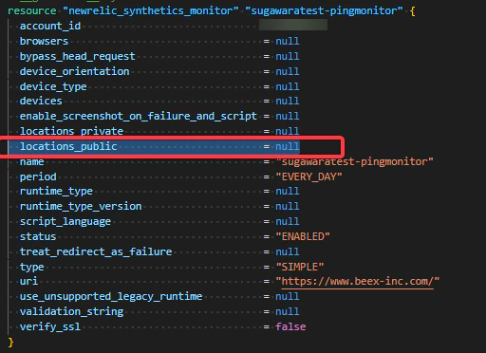The width and height of the screenshot is (486, 353).
Task: Click the locations_private attribute
Action: [71, 131]
